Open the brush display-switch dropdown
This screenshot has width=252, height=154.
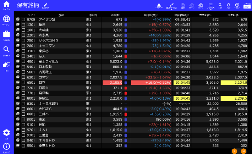click(x=172, y=6)
